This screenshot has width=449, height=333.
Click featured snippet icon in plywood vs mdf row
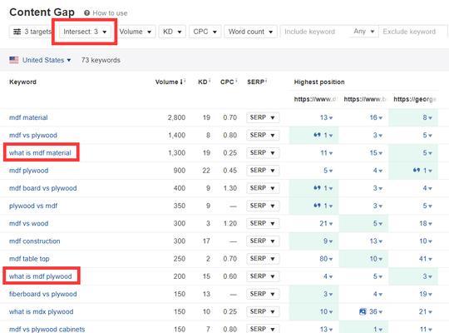point(317,206)
